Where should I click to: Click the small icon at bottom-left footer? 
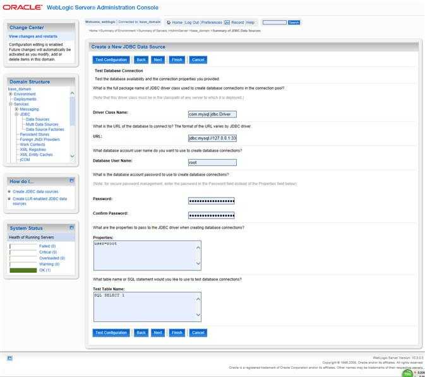point(9,358)
